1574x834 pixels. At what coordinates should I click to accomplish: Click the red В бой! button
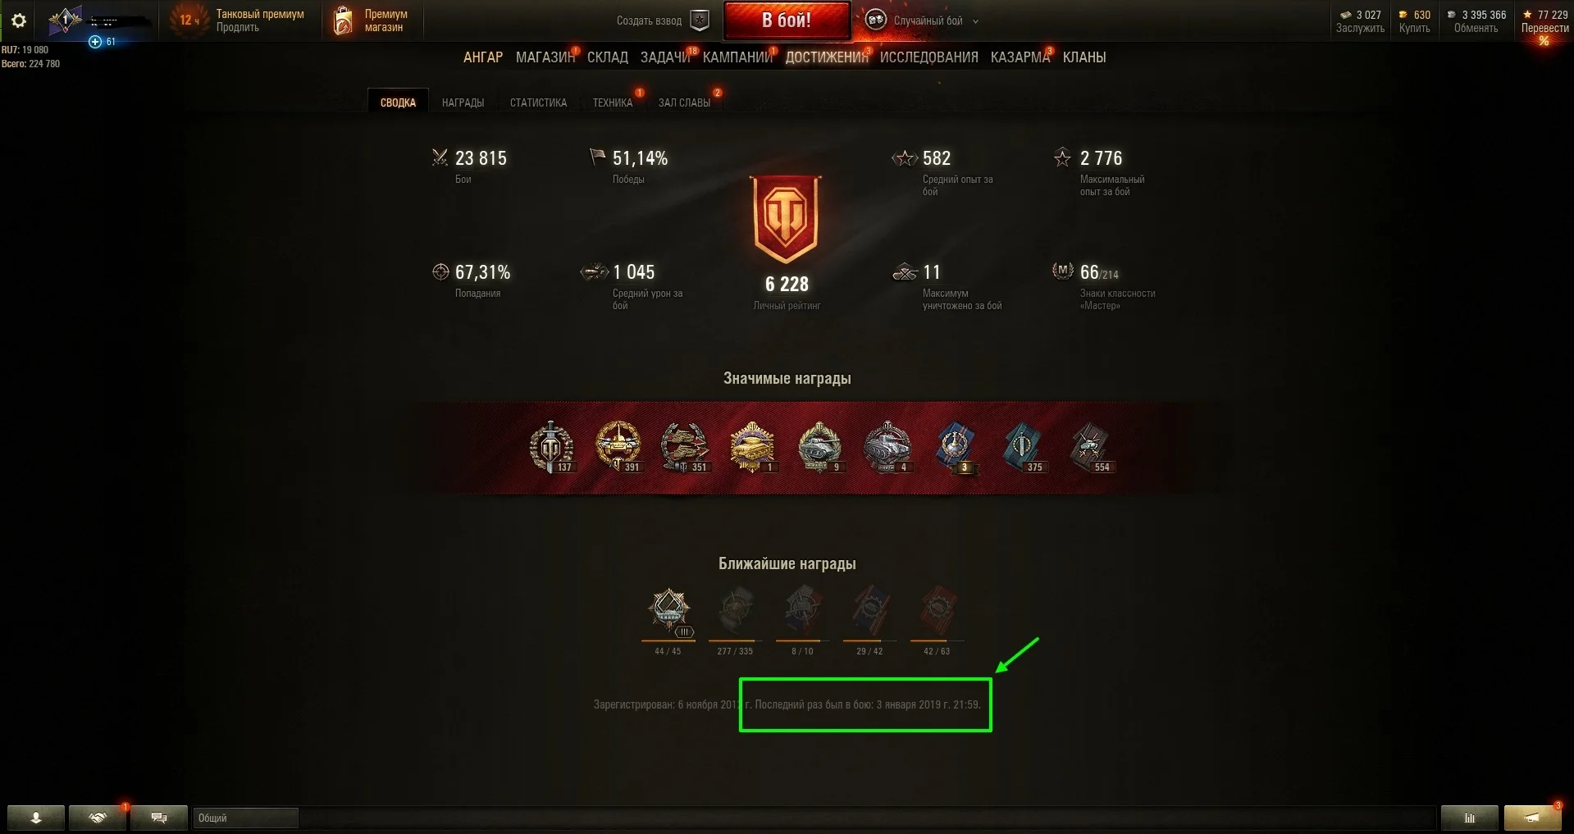coord(787,21)
